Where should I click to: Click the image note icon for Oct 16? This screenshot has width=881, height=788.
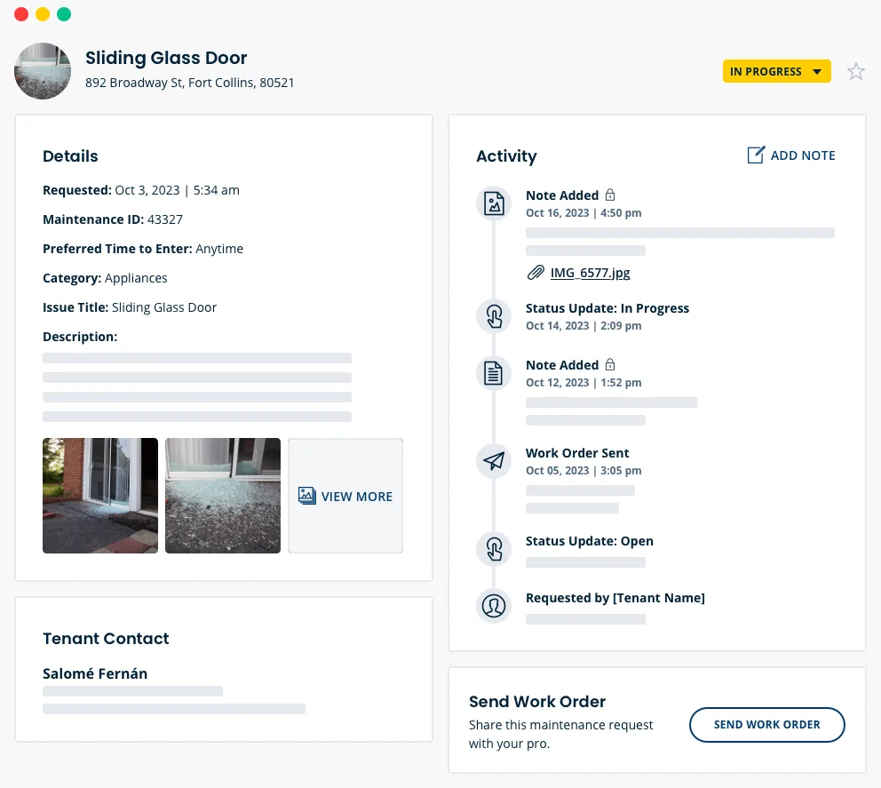point(494,203)
